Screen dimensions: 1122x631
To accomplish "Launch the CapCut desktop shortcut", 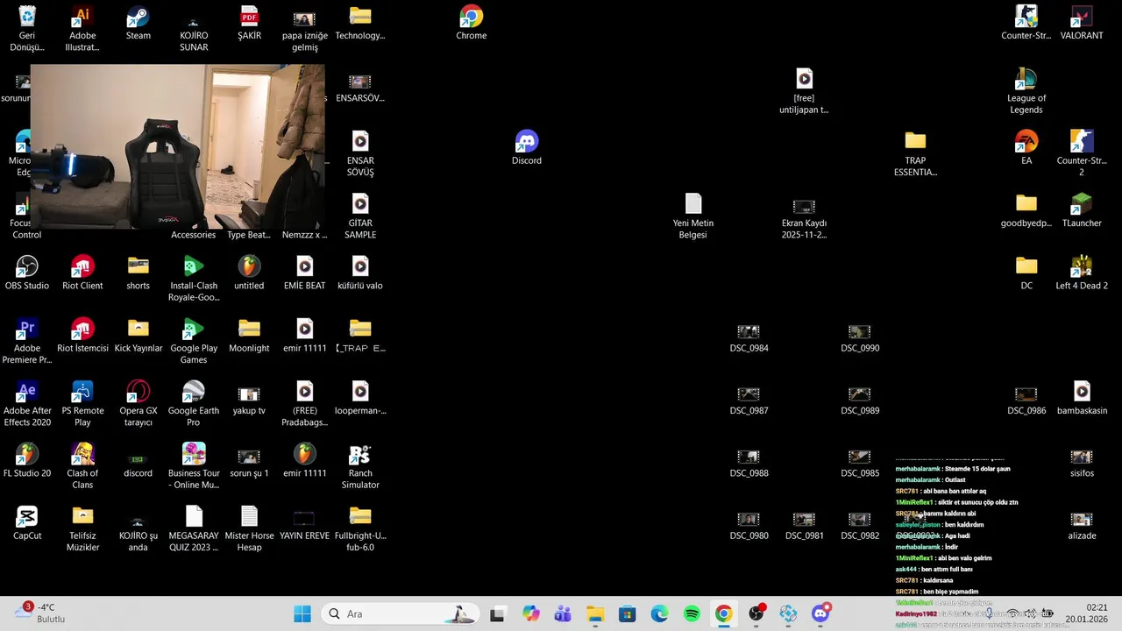I will pyautogui.click(x=27, y=522).
